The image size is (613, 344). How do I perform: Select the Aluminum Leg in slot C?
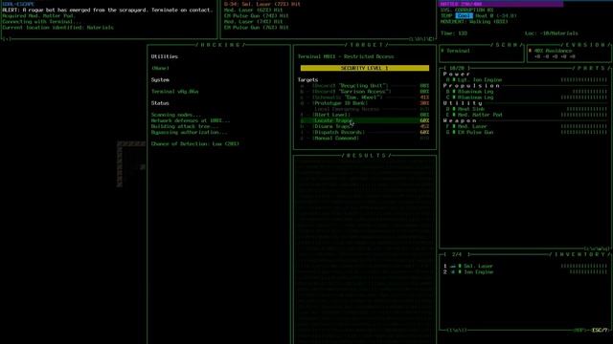click(475, 97)
